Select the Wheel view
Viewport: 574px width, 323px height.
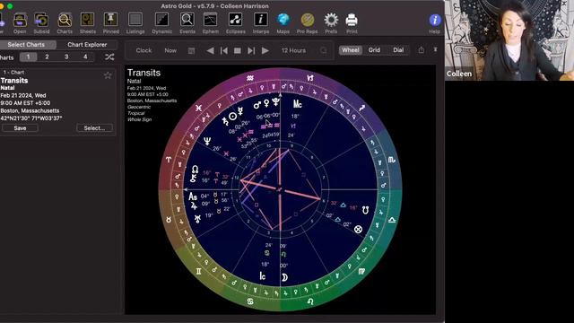(x=351, y=50)
